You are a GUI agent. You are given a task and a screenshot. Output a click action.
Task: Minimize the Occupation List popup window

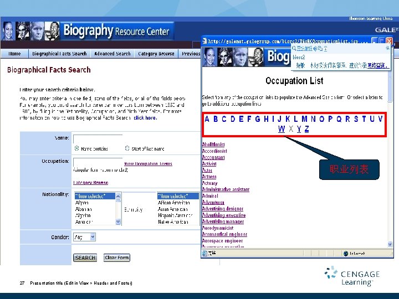tap(375, 40)
